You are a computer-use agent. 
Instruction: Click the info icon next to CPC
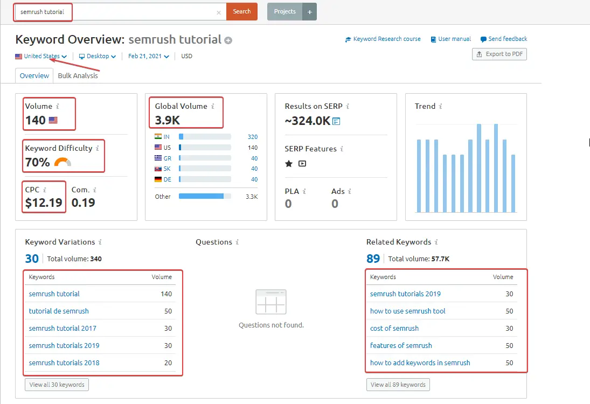[44, 190]
